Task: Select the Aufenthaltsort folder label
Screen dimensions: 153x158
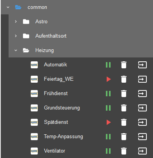Action: point(51,36)
